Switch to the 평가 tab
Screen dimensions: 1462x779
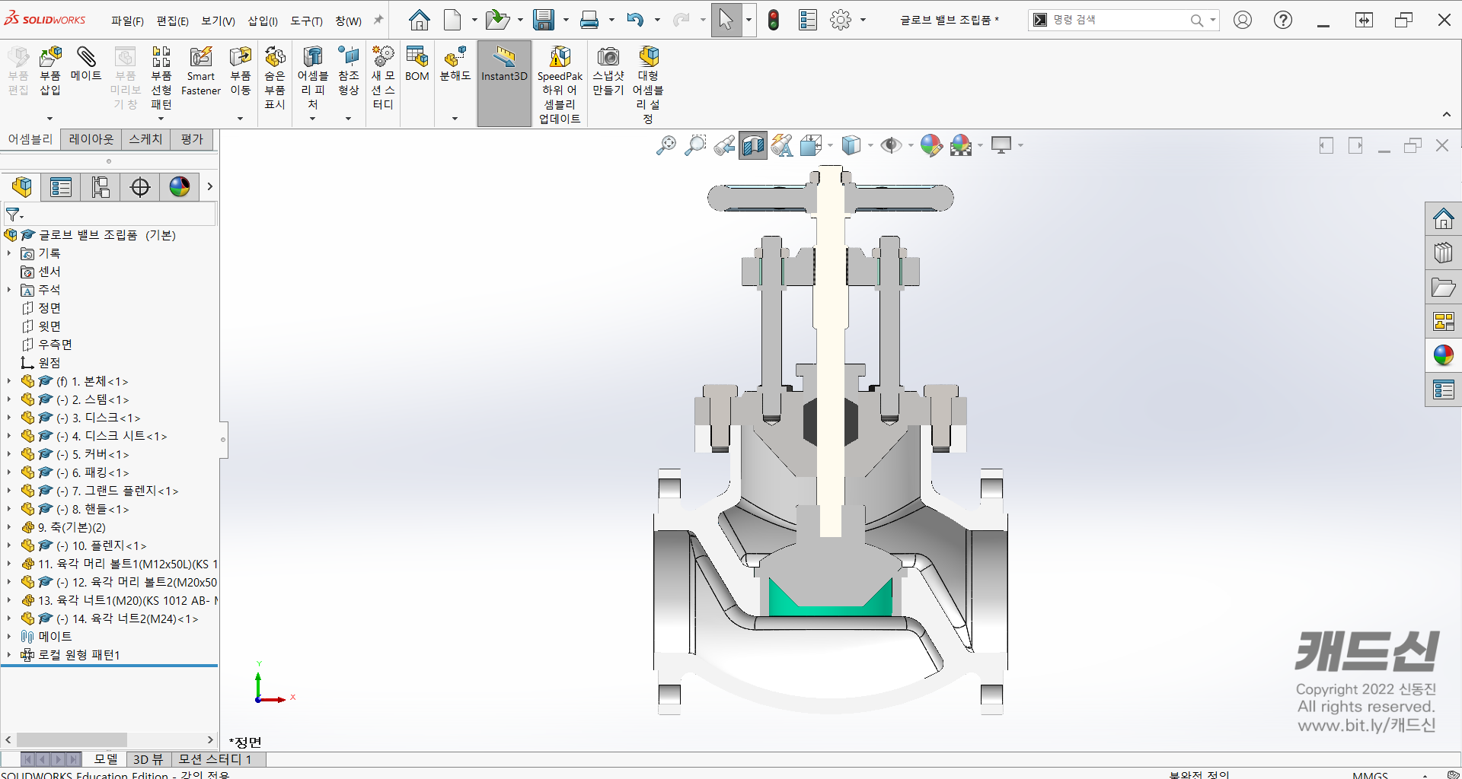tap(192, 139)
